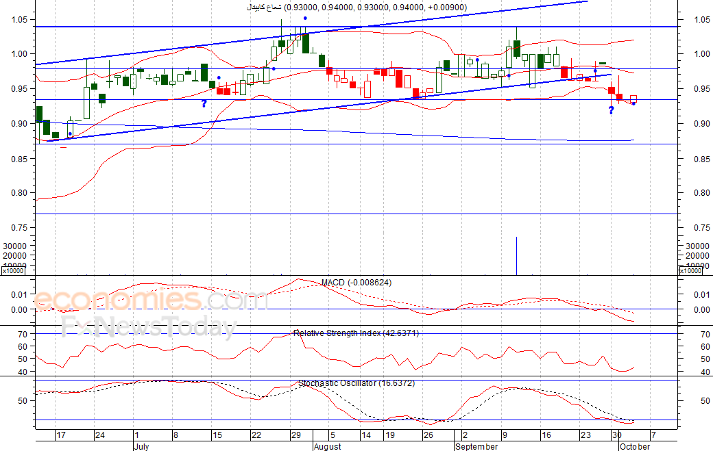Click the 0.95 price on left axis
Screen dimensions: 713x451
click(x=20, y=88)
